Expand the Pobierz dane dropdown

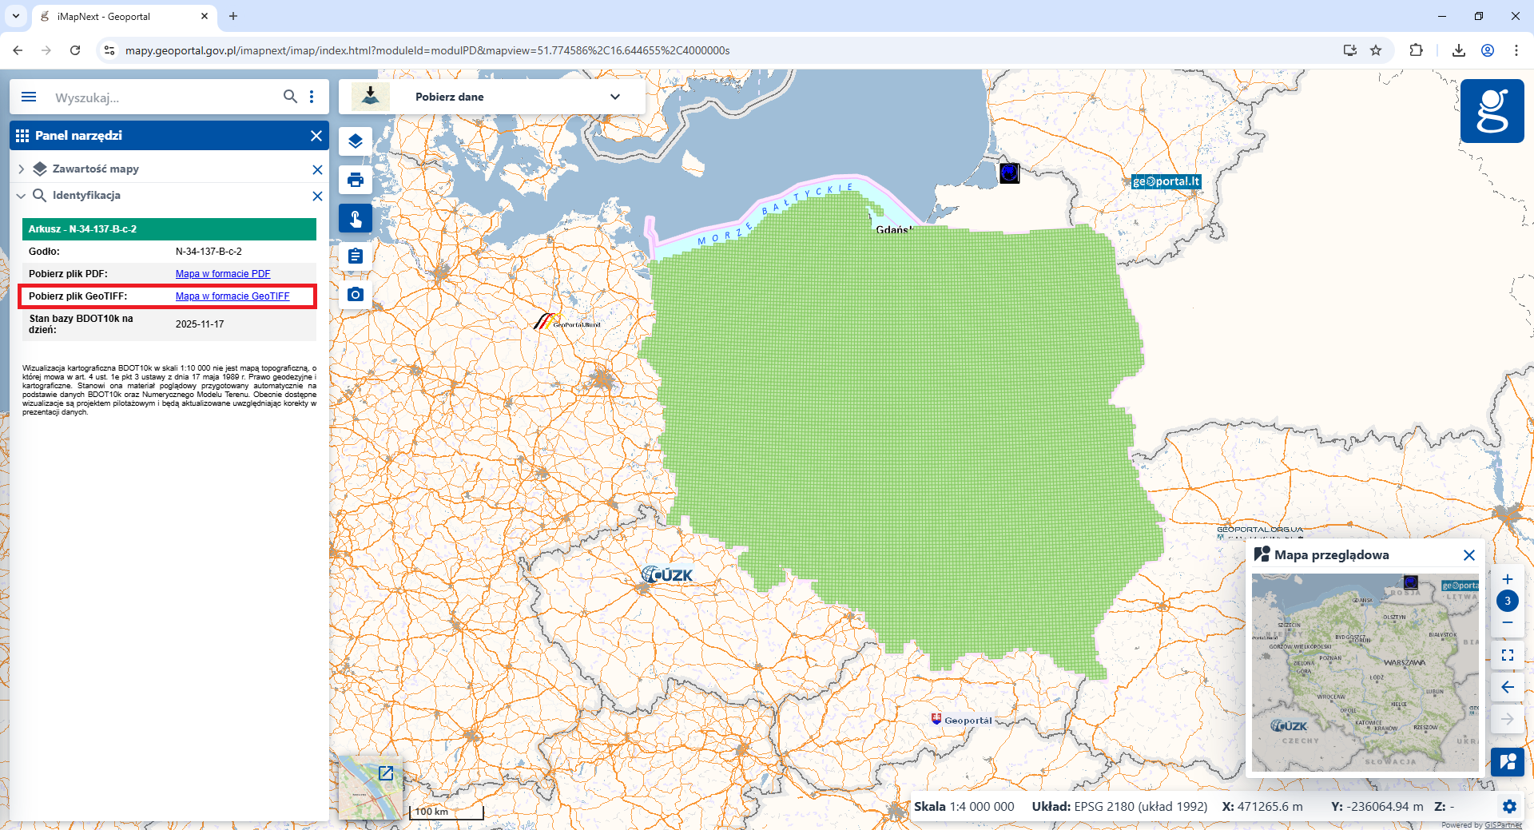click(x=615, y=97)
